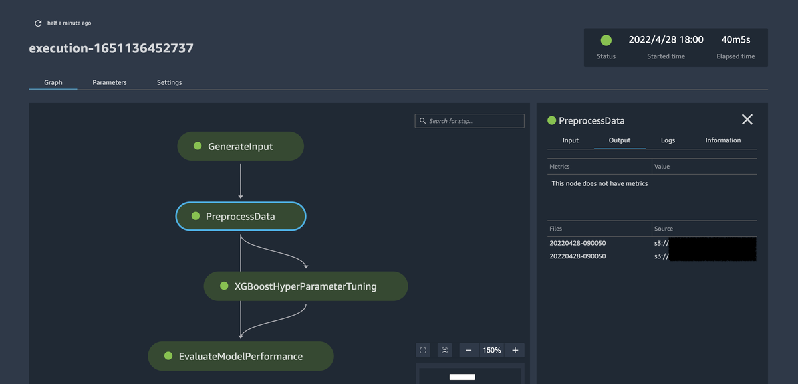The height and width of the screenshot is (384, 798).
Task: Click the magnifier icon in step search
Action: (423, 121)
